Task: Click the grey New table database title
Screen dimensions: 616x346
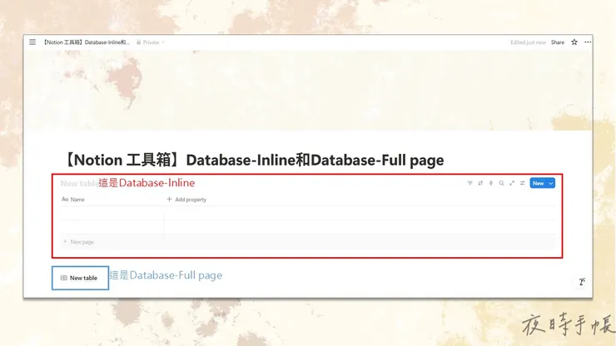Action: (79, 184)
